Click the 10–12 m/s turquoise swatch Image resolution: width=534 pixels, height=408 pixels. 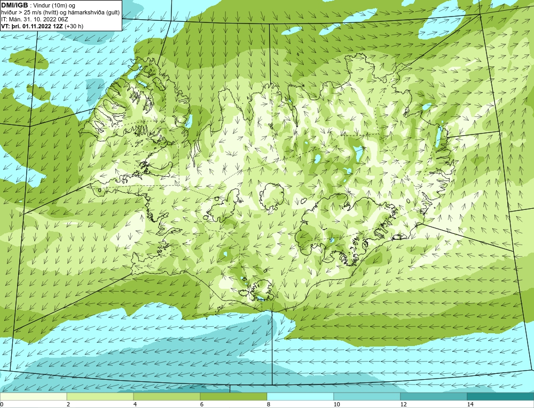[367, 396]
